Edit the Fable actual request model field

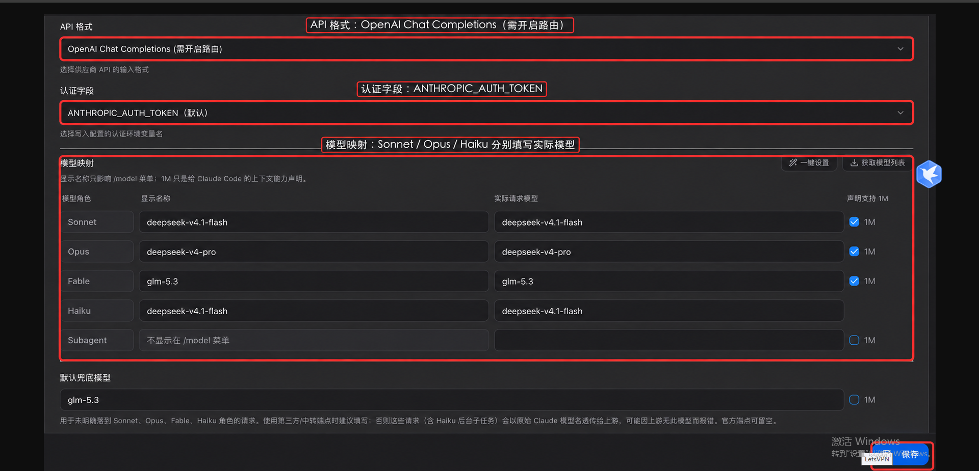pos(669,281)
